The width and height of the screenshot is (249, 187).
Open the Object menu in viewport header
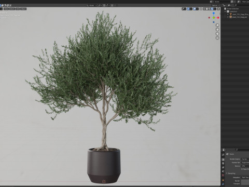(x=23, y=9)
